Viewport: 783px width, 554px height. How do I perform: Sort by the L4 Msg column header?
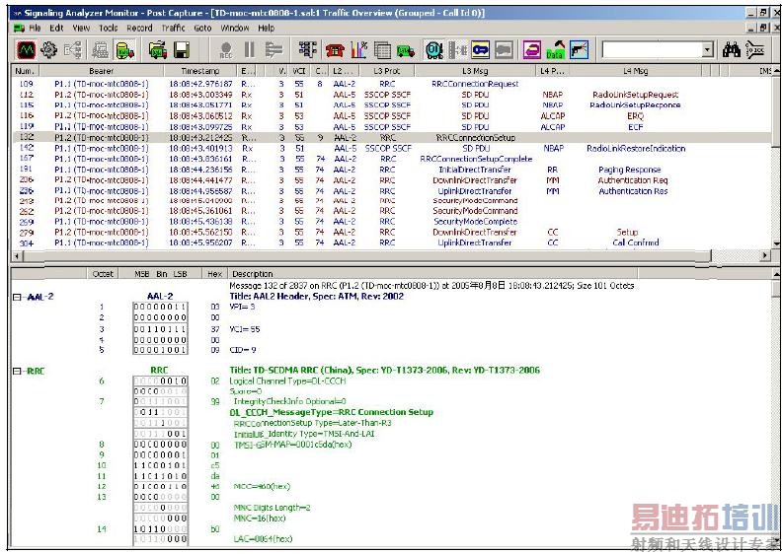tap(635, 71)
